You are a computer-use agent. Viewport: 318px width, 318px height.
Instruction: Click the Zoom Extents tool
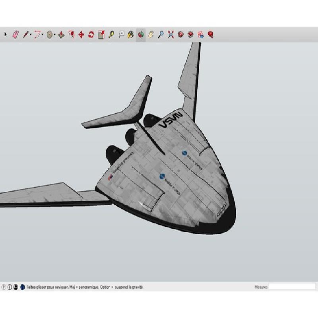click(171, 35)
